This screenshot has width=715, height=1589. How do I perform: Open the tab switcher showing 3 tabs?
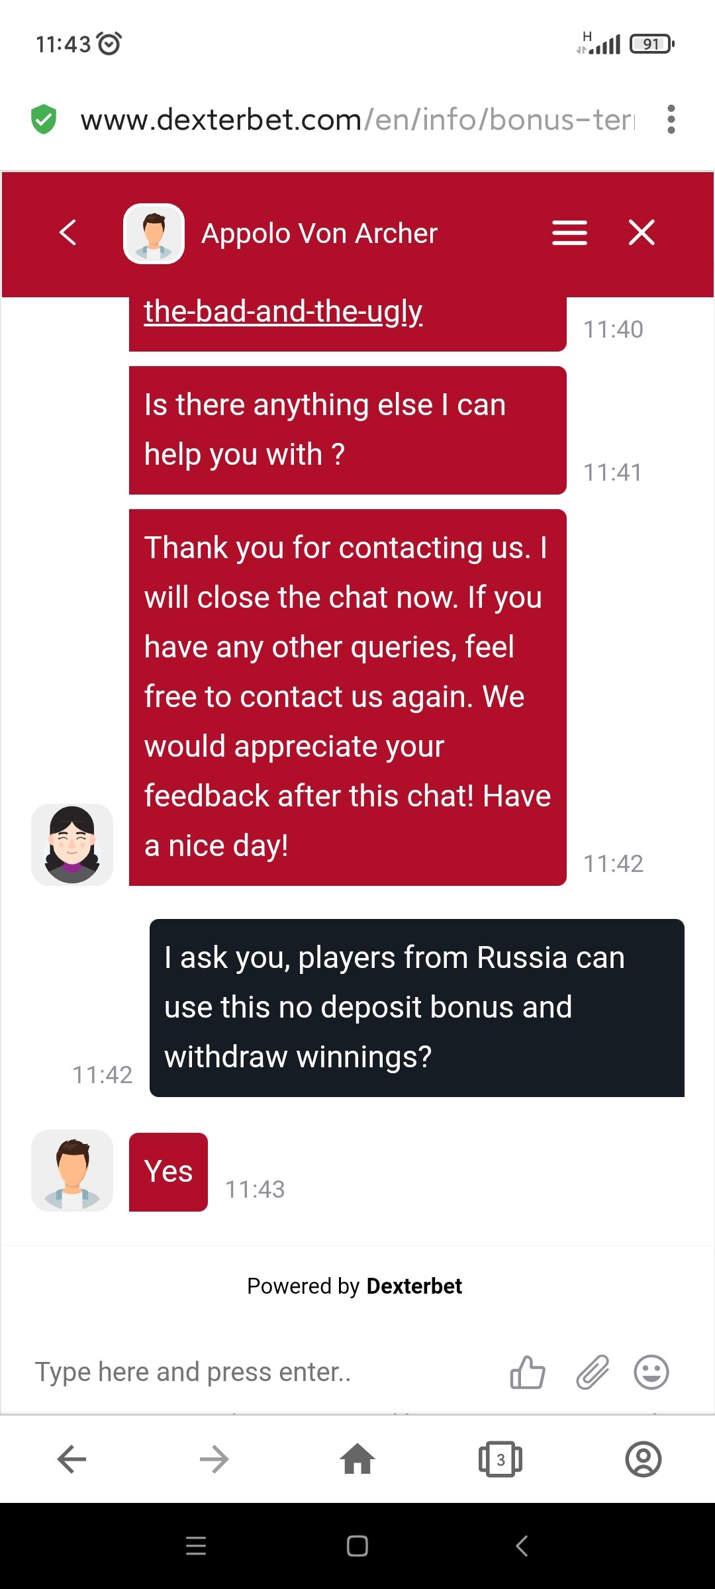click(x=501, y=1459)
